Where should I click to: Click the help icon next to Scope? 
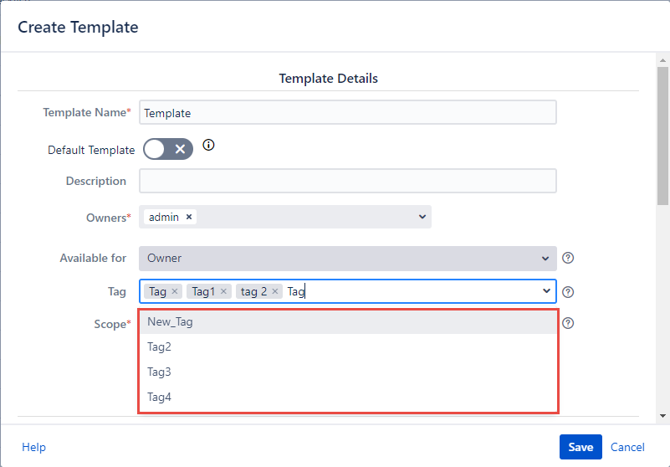pos(568,323)
